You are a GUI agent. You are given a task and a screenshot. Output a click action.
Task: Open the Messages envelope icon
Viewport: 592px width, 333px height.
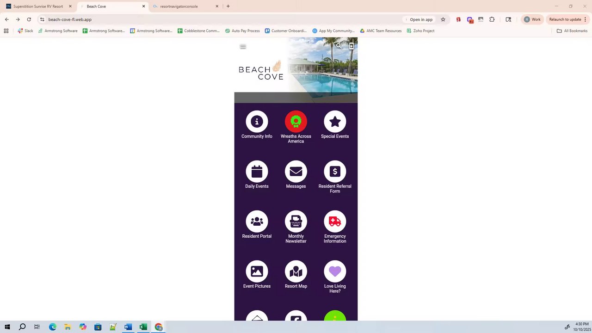point(296,172)
